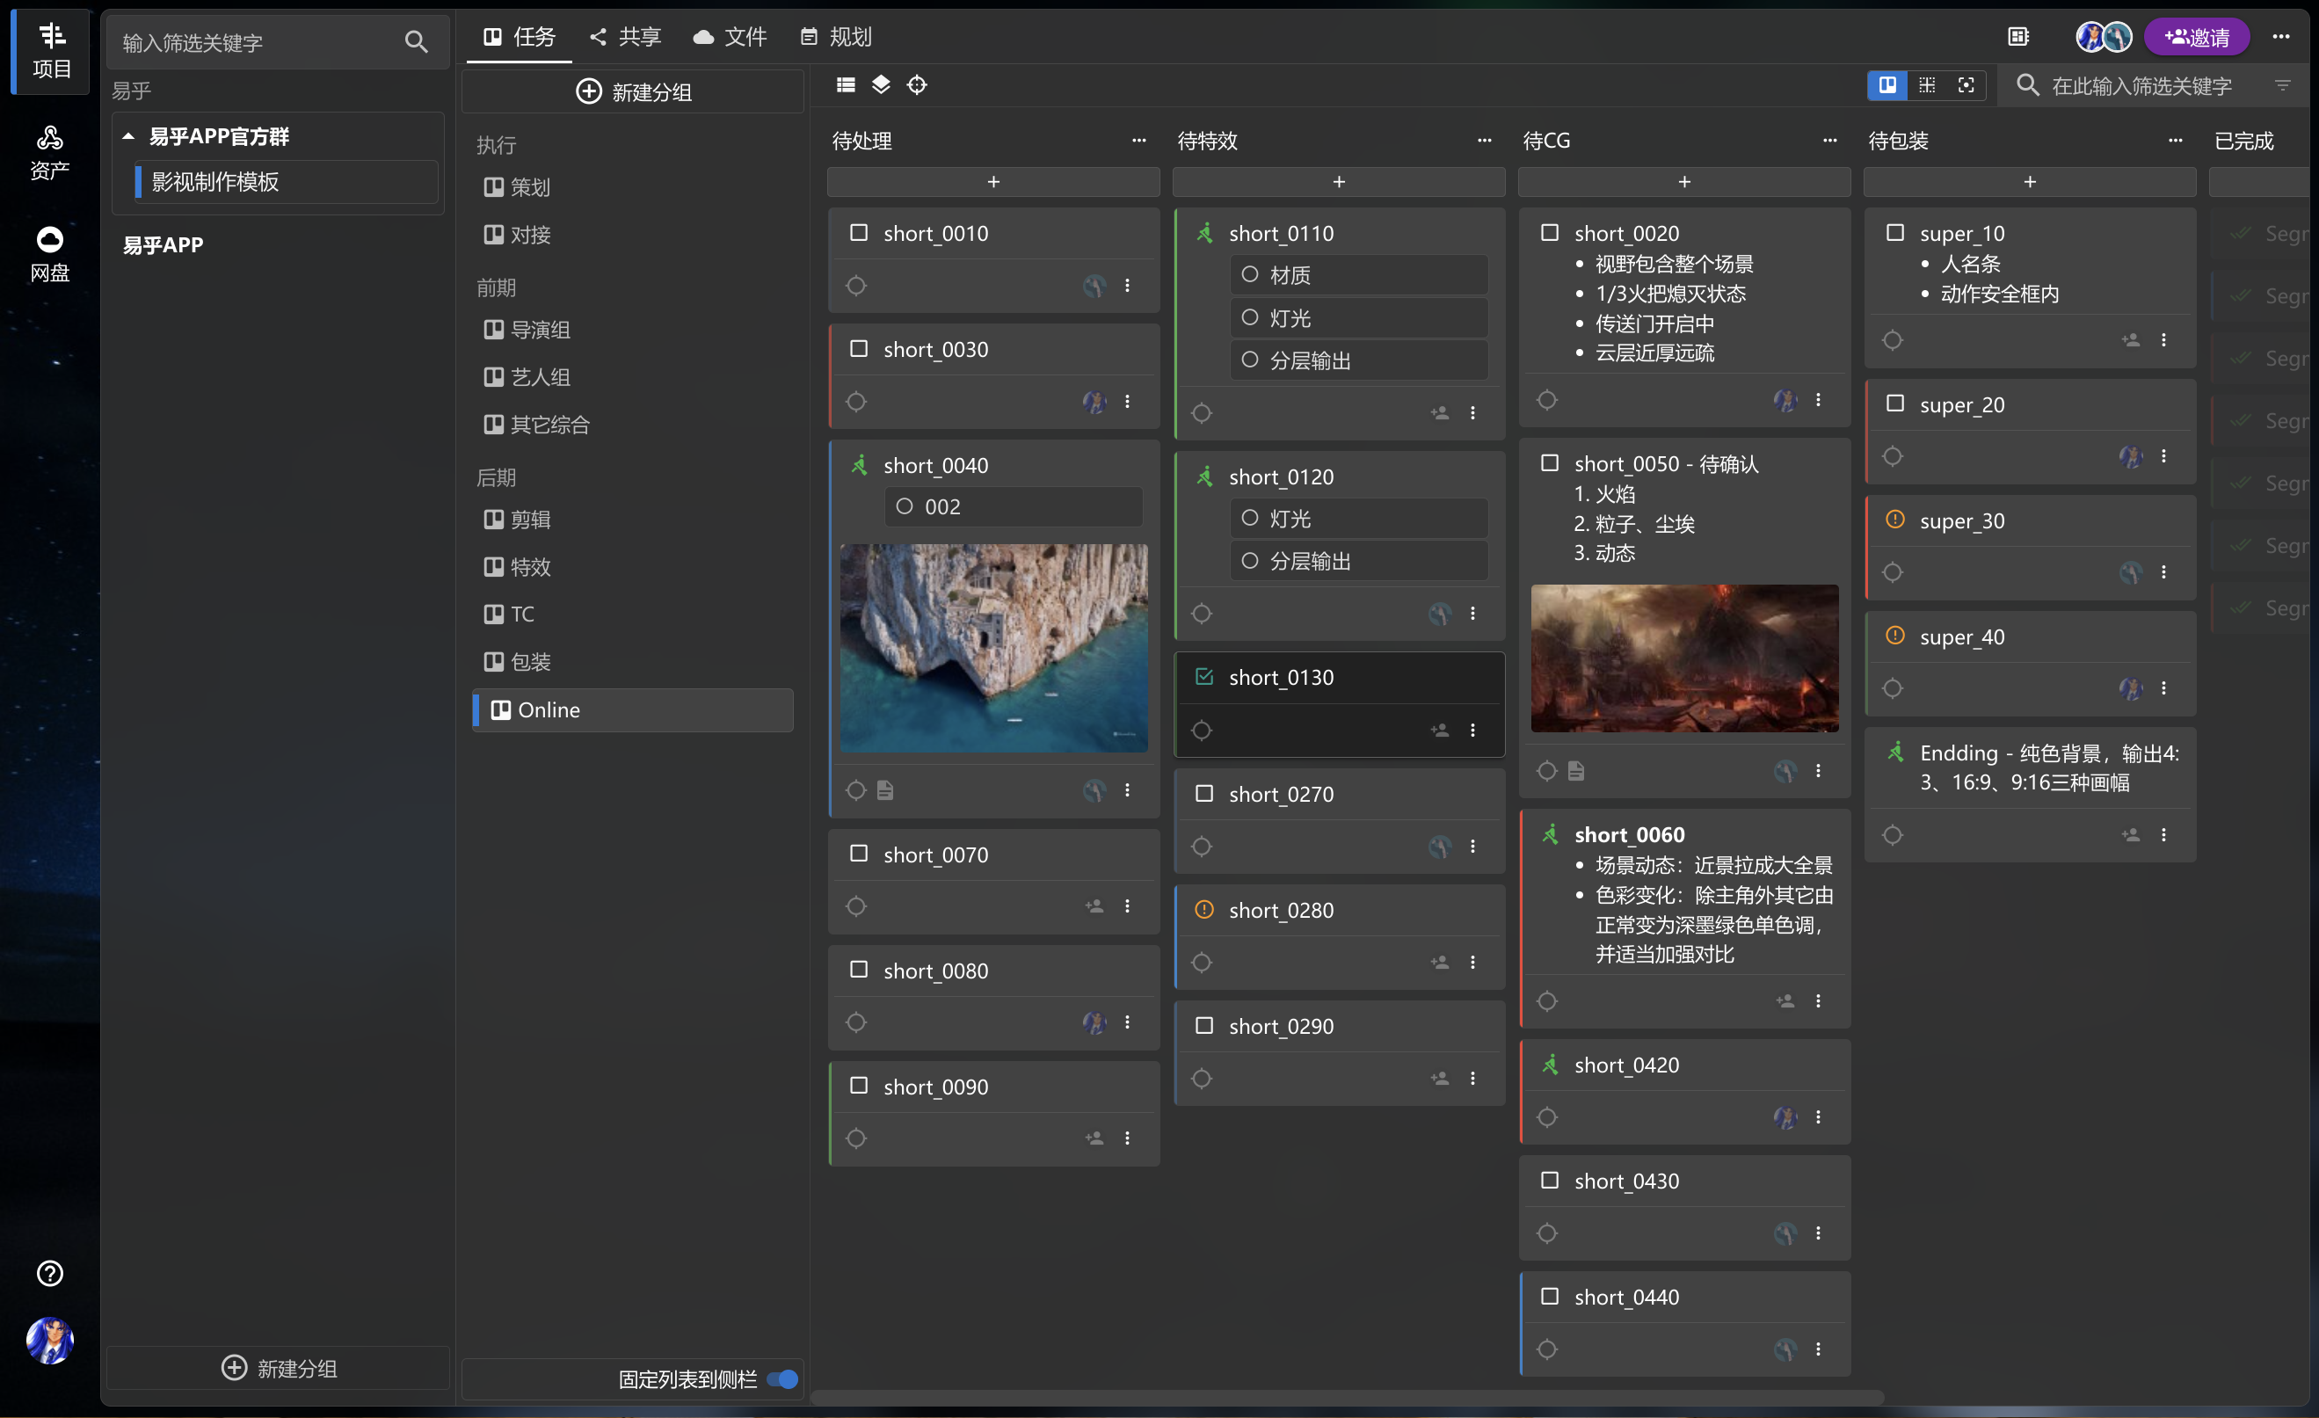
Task: Switch to the 共享 tab
Action: pos(625,37)
